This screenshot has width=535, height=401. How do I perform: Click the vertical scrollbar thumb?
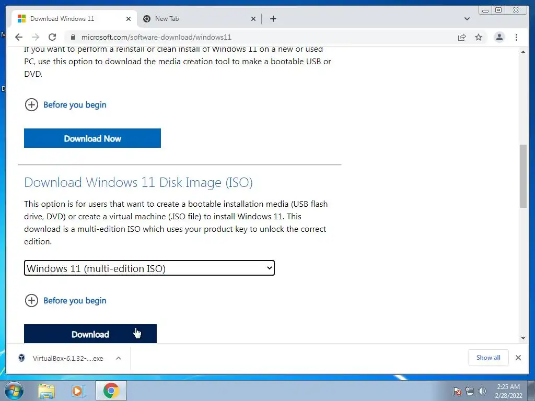[x=523, y=176]
